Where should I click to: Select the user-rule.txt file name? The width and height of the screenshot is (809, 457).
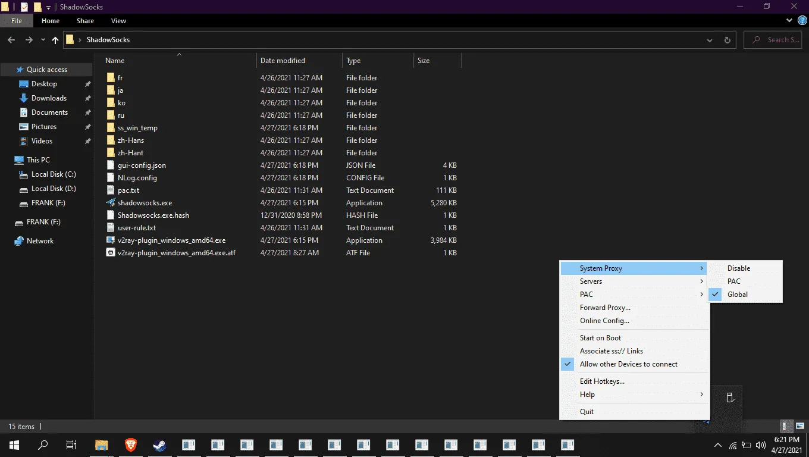(x=137, y=228)
